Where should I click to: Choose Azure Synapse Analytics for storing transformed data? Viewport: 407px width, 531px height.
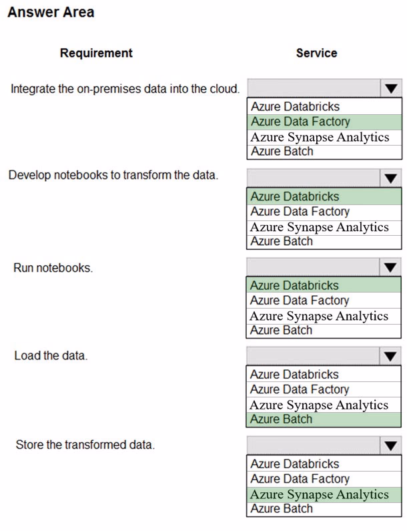point(324,494)
